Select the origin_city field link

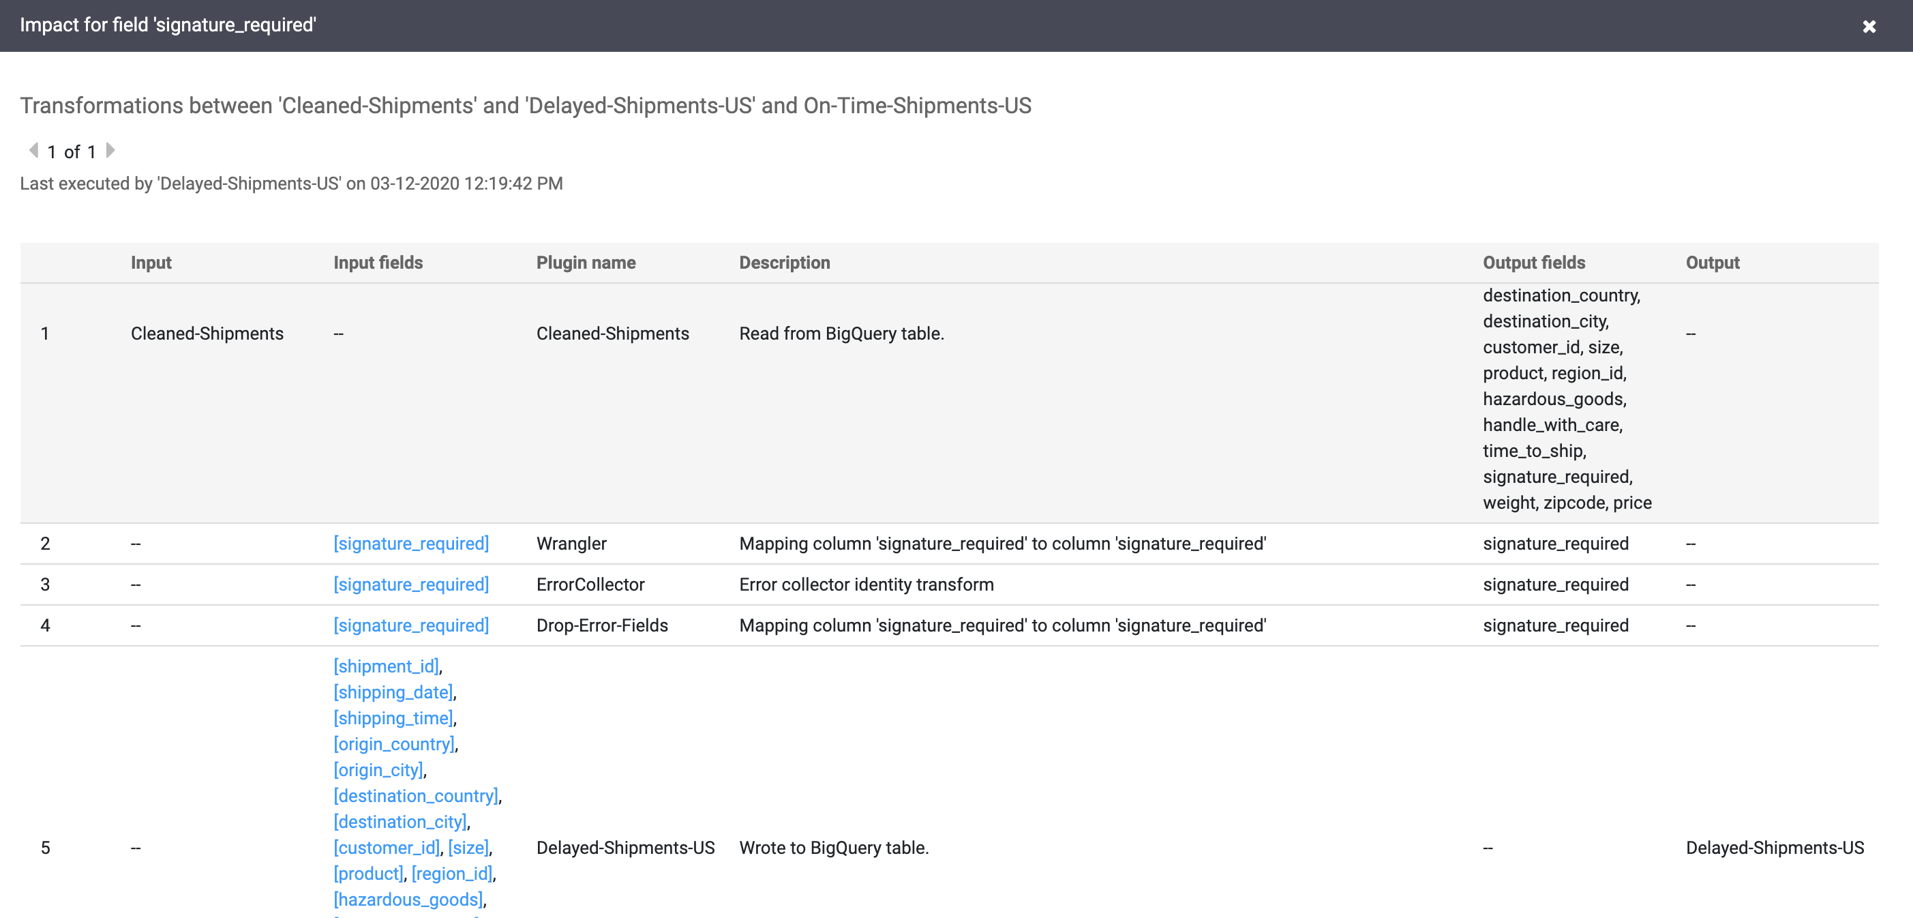pyautogui.click(x=378, y=770)
